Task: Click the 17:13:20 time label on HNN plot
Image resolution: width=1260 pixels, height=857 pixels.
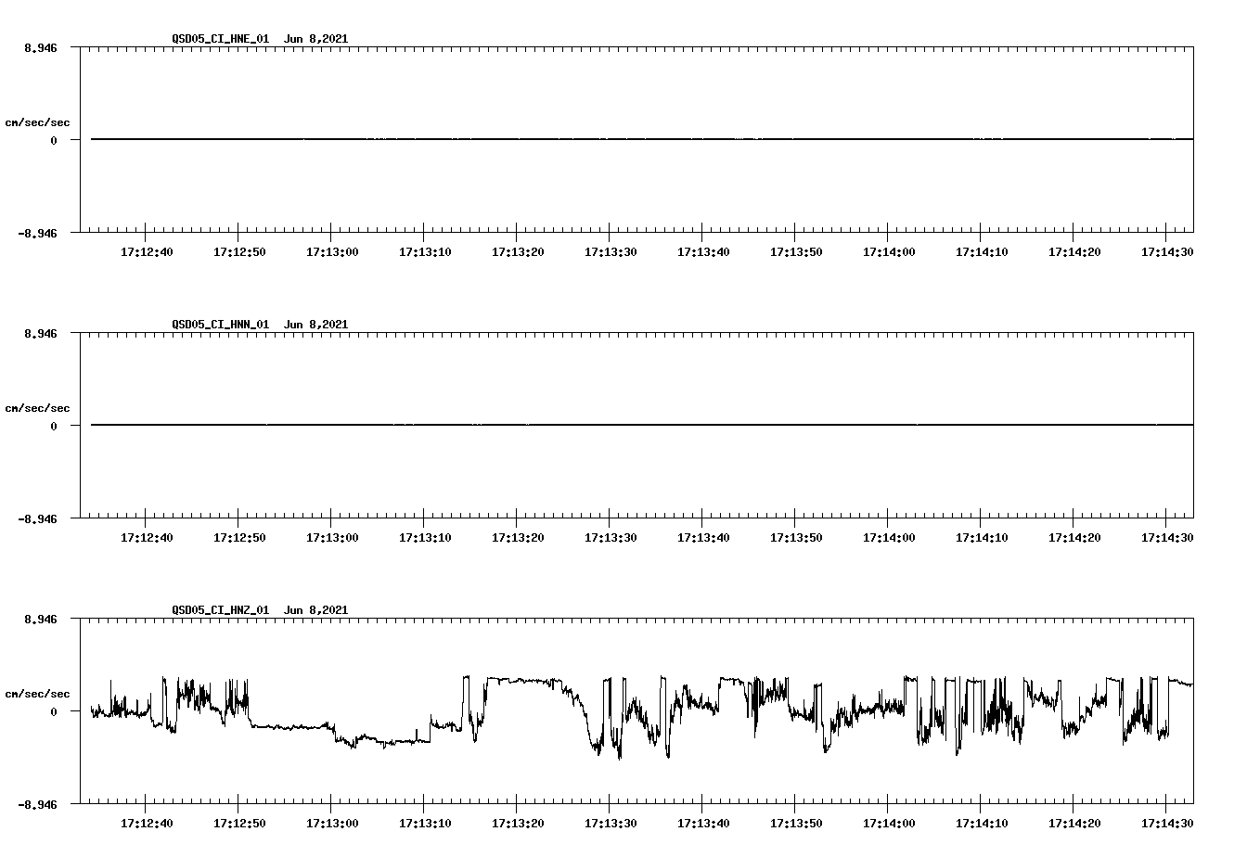Action: [x=518, y=538]
